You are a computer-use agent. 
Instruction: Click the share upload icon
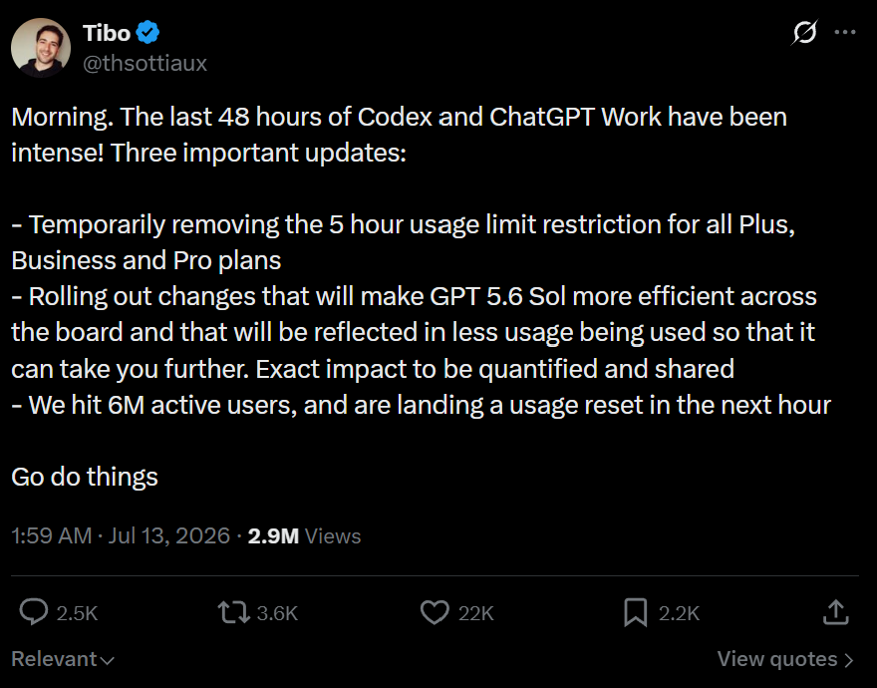pos(836,612)
